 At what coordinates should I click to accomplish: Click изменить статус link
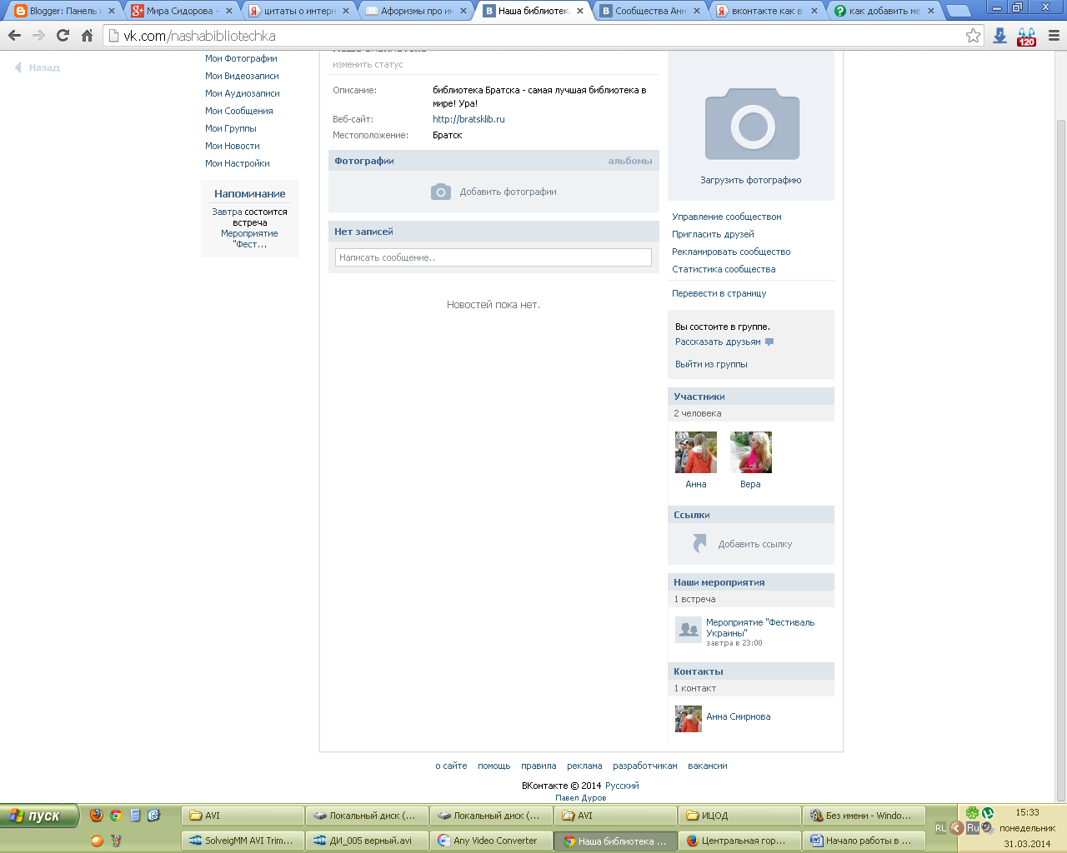(368, 64)
